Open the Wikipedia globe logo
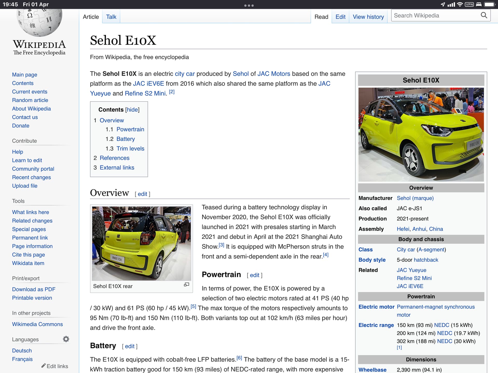Image resolution: width=498 pixels, height=373 pixels. [39, 23]
